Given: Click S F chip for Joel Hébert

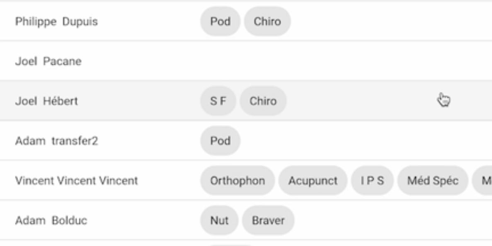Looking at the screenshot, I should point(218,101).
